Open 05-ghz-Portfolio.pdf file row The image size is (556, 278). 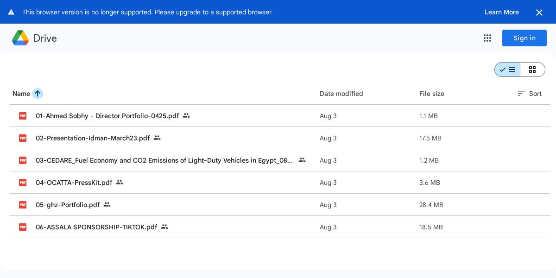click(x=68, y=205)
